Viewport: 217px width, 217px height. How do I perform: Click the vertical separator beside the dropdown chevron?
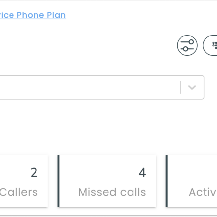pos(180,87)
